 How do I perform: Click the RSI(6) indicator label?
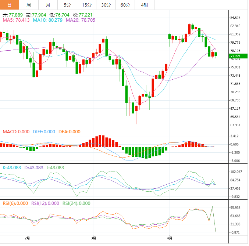click(x=14, y=203)
